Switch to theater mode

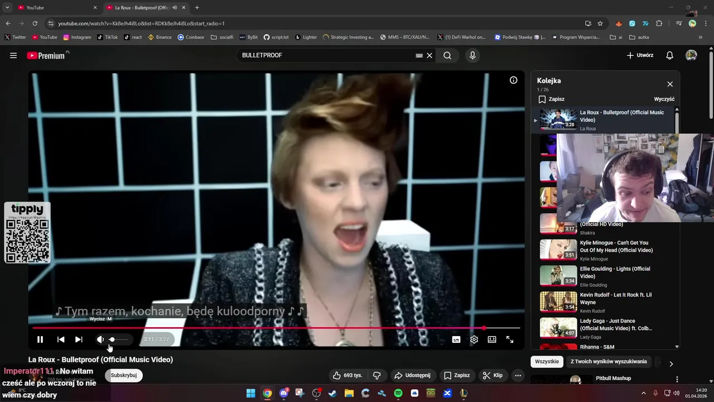pos(492,339)
